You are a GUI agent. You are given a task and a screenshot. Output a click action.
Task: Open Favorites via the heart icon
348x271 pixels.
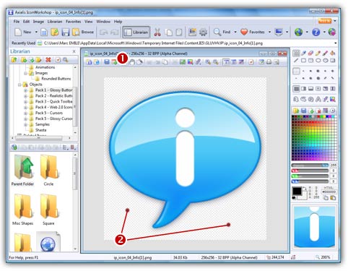244,32
